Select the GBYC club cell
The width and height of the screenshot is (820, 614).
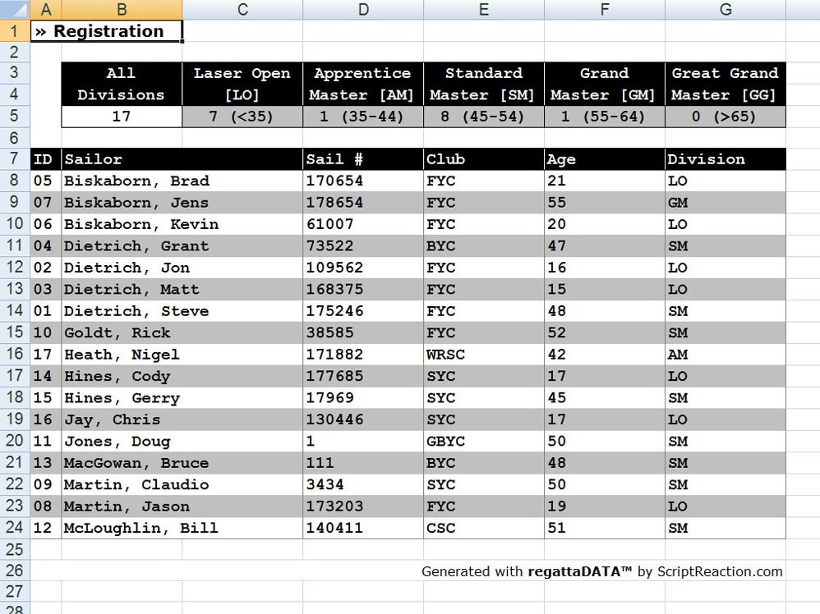(484, 441)
